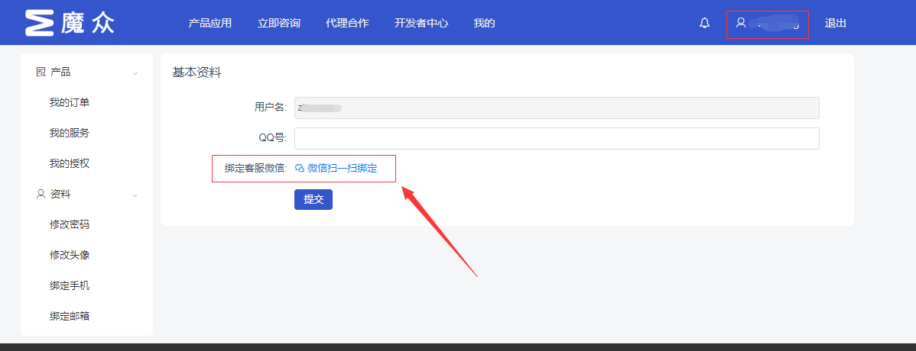
Task: Open the 产品应用 menu
Action: (x=210, y=23)
